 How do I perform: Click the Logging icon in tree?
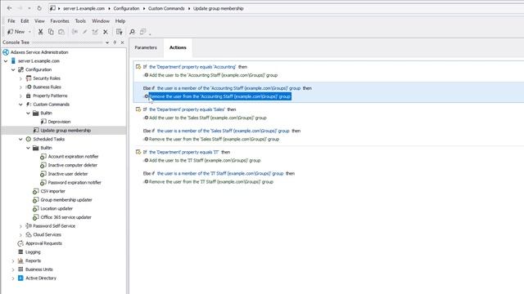point(20,252)
